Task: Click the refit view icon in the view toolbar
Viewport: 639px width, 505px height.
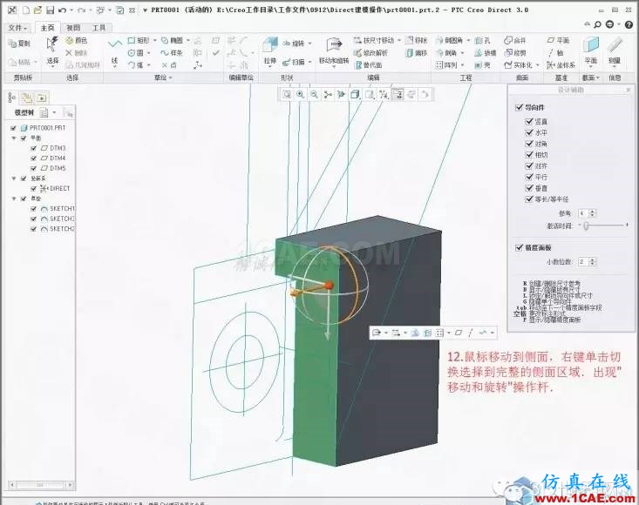Action: click(x=287, y=94)
